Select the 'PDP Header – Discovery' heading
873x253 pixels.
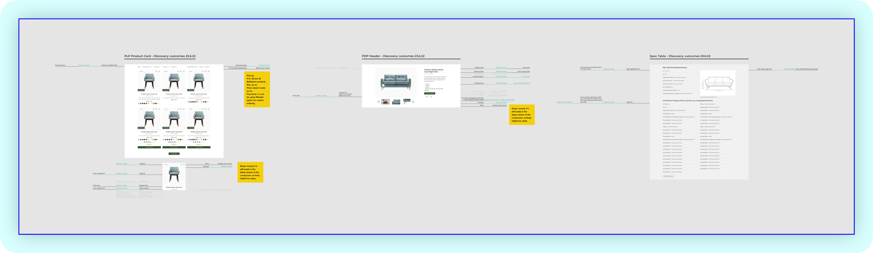point(393,56)
